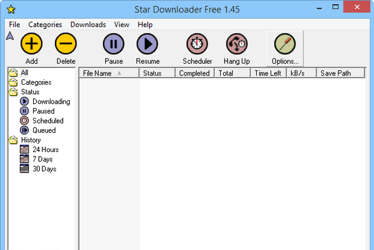This screenshot has height=250, width=374.
Task: Select the 30 Days tree label
Action: [44, 169]
